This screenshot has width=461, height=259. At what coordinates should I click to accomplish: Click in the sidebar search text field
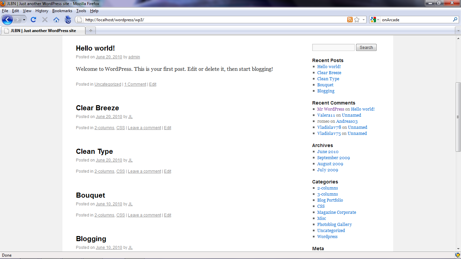click(x=333, y=48)
